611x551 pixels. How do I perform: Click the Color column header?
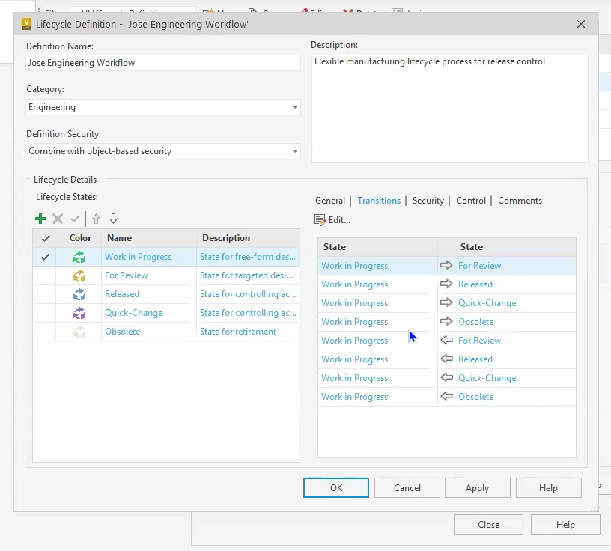pos(80,238)
